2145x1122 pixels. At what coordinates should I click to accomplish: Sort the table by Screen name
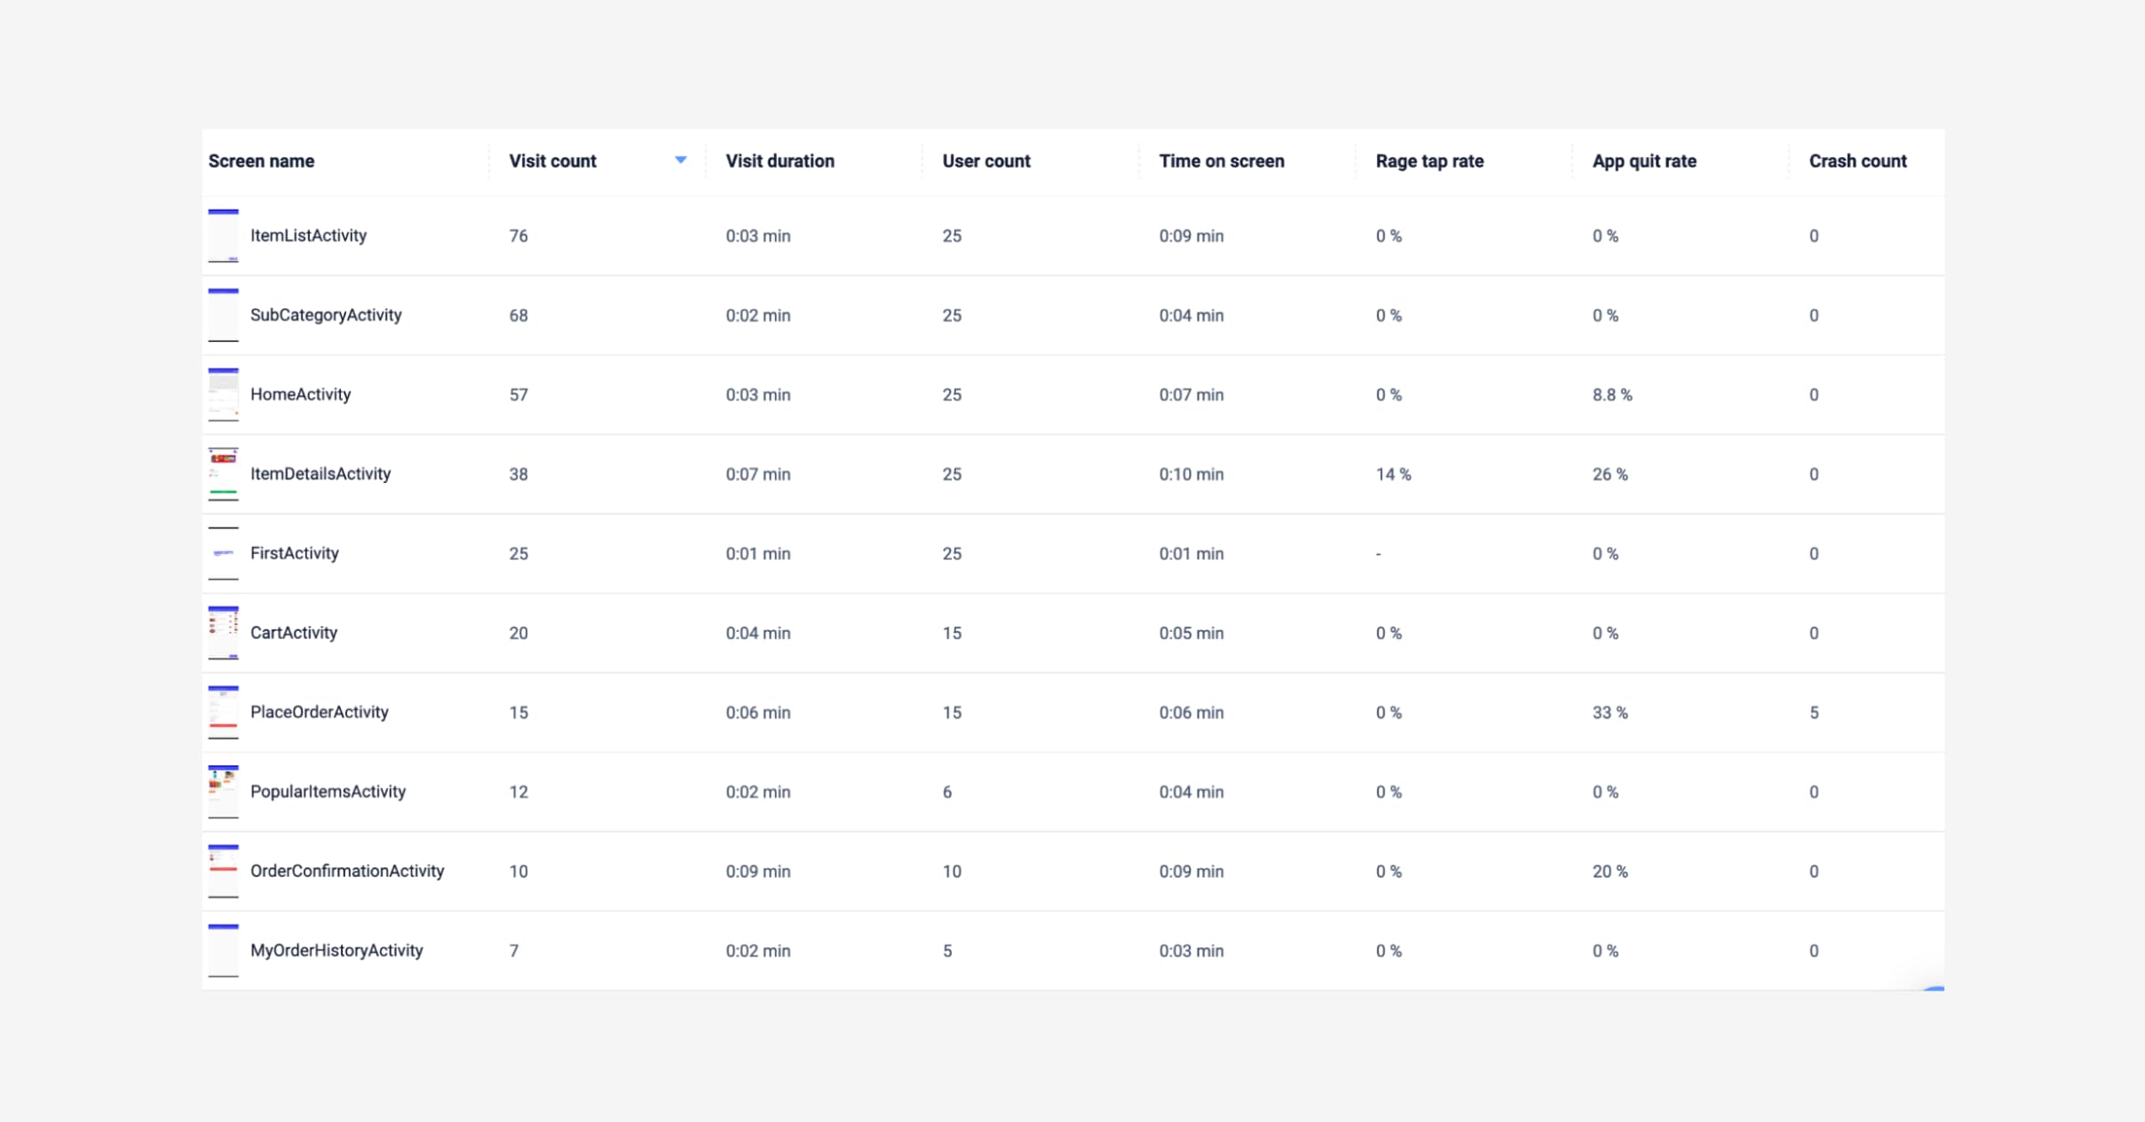tap(261, 161)
